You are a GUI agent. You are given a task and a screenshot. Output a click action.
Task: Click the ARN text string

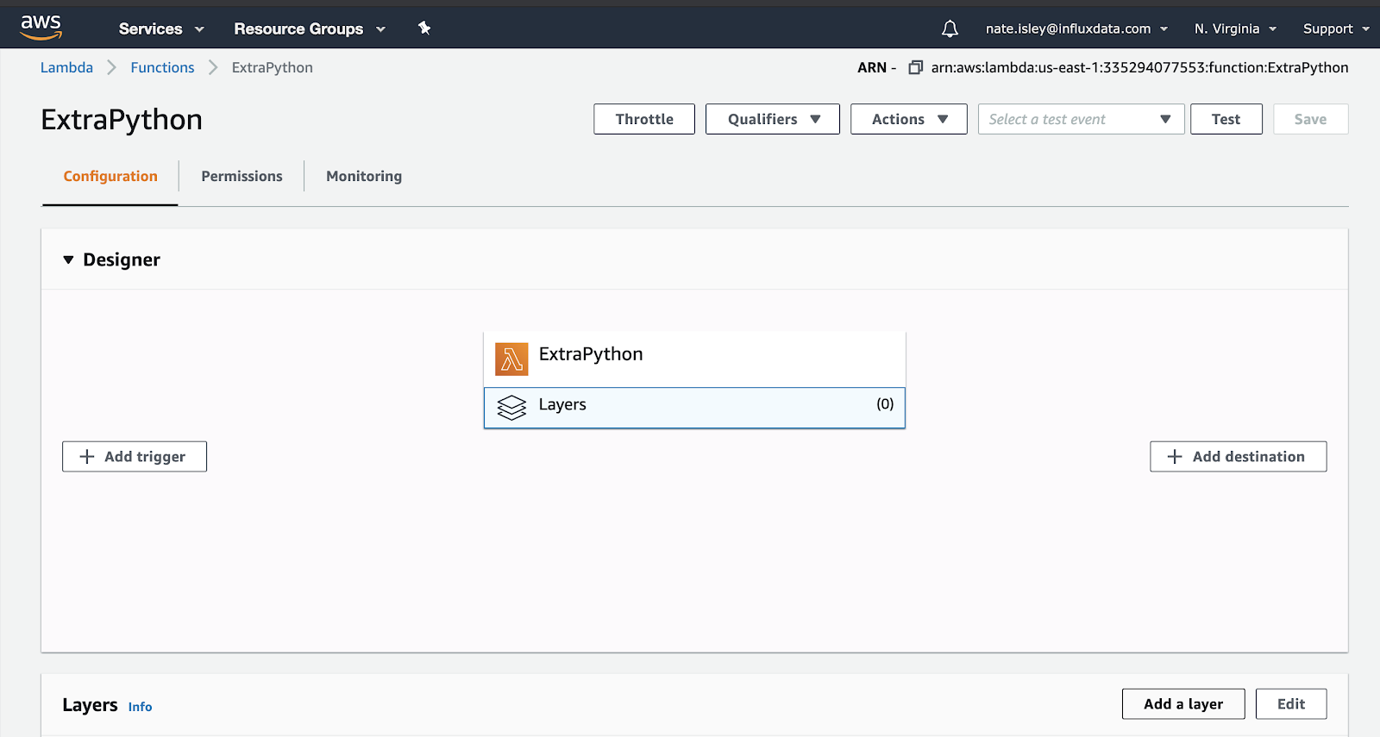point(1139,67)
